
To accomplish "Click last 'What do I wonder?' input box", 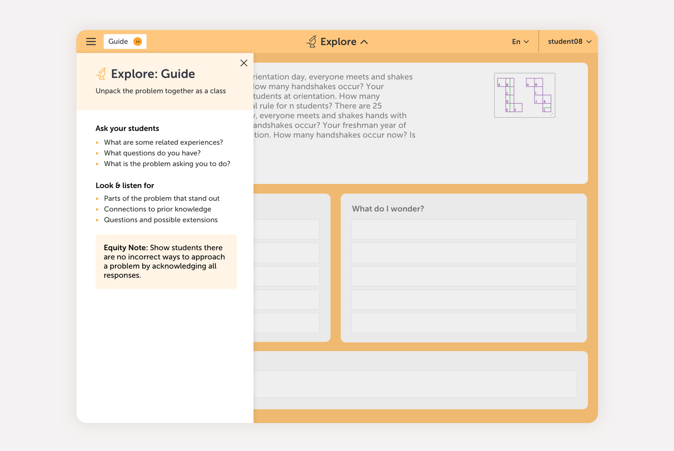I will (464, 323).
